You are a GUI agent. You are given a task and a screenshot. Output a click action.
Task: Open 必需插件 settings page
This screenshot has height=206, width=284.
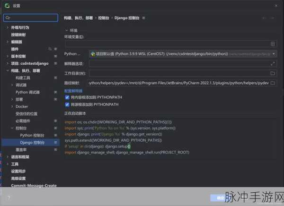[x=23, y=121]
